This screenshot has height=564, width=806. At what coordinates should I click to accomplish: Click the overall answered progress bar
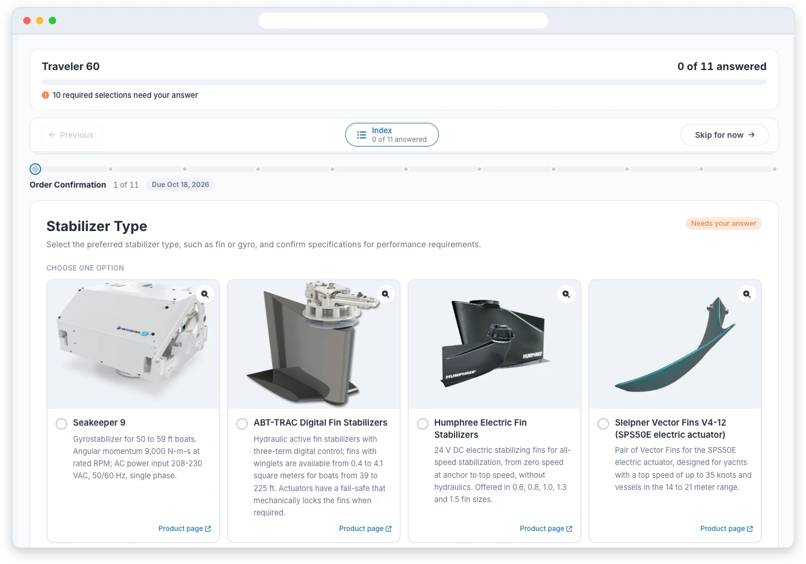[404, 82]
